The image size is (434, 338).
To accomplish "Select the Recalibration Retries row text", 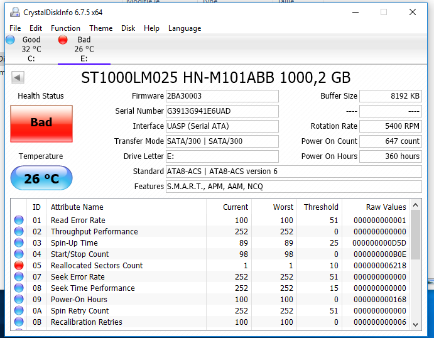I will tap(86, 322).
